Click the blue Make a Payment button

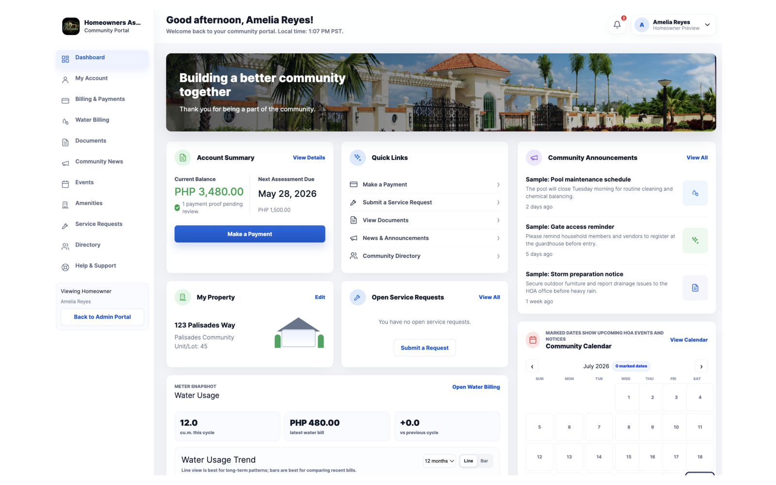click(250, 234)
